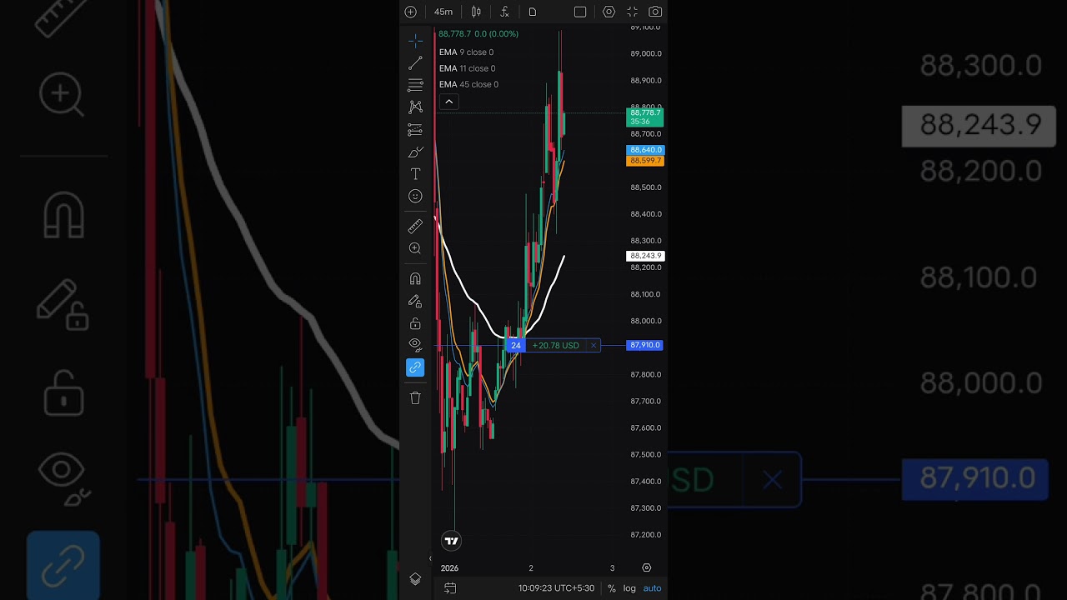The width and height of the screenshot is (1067, 600).
Task: Activate the zoom in tool
Action: pyautogui.click(x=415, y=248)
